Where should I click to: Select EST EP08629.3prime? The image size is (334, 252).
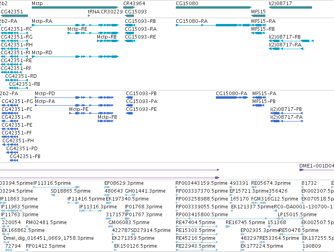[x=124, y=183]
